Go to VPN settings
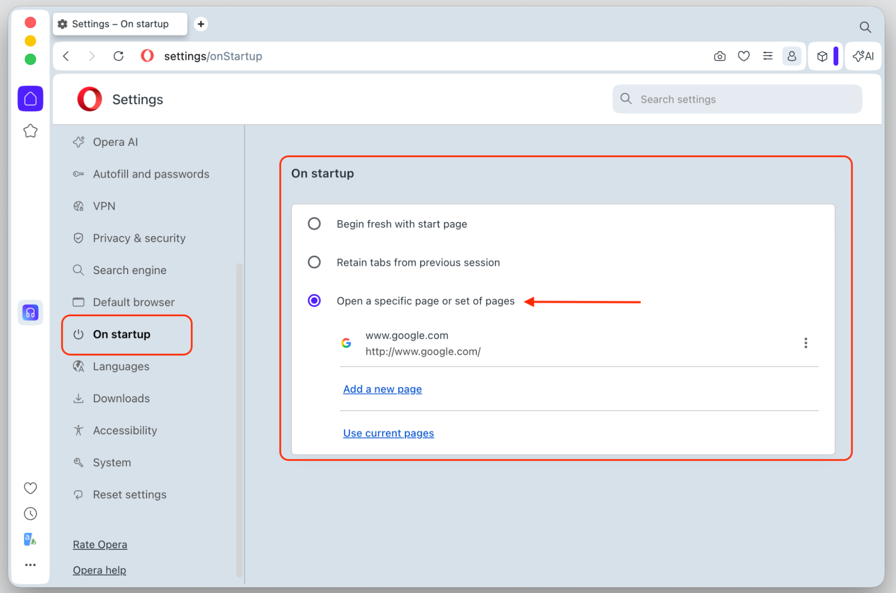Viewport: 896px width, 593px height. [94, 206]
